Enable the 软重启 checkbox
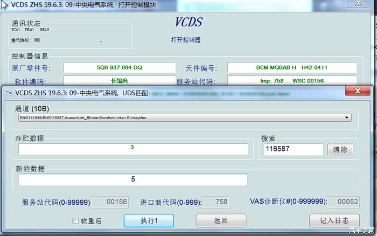The height and width of the screenshot is (236, 377). (76, 221)
